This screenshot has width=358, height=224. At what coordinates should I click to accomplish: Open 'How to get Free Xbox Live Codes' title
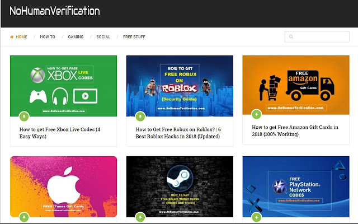(60, 133)
